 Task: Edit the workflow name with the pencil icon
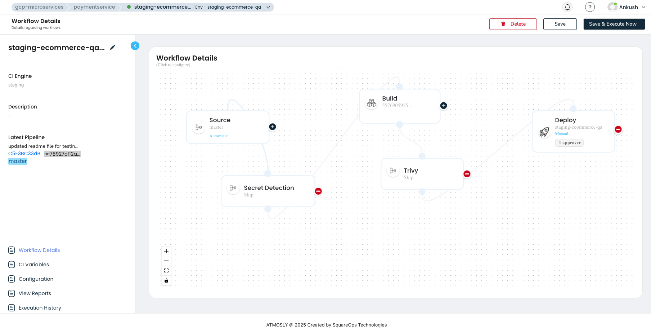pyautogui.click(x=113, y=47)
